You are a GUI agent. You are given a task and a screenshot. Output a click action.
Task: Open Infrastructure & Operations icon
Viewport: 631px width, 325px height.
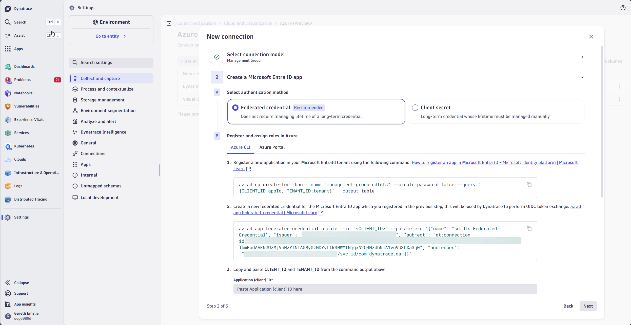click(8, 173)
